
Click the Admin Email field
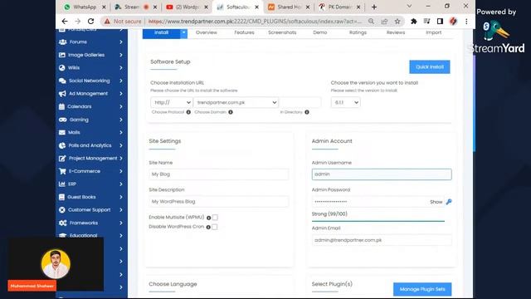[382, 240]
